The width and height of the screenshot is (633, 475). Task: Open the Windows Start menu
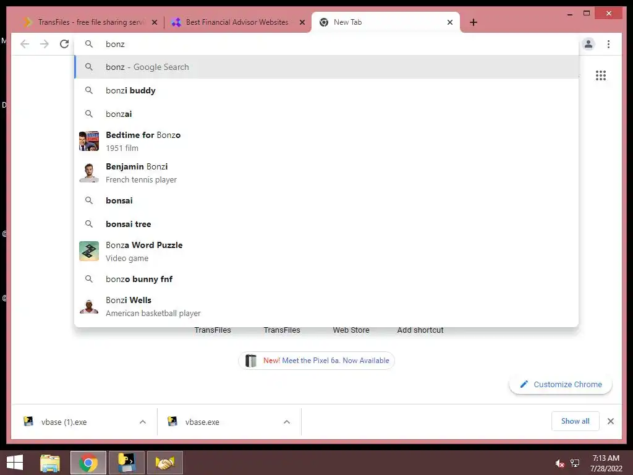15,463
